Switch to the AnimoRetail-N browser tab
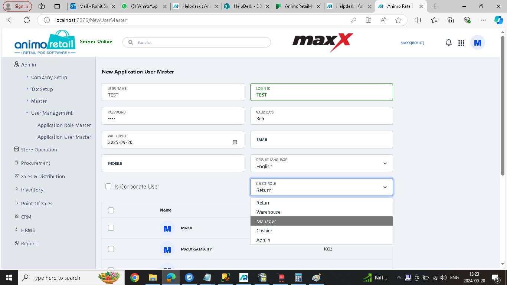Viewport: 507px width, 285px height. click(x=298, y=6)
